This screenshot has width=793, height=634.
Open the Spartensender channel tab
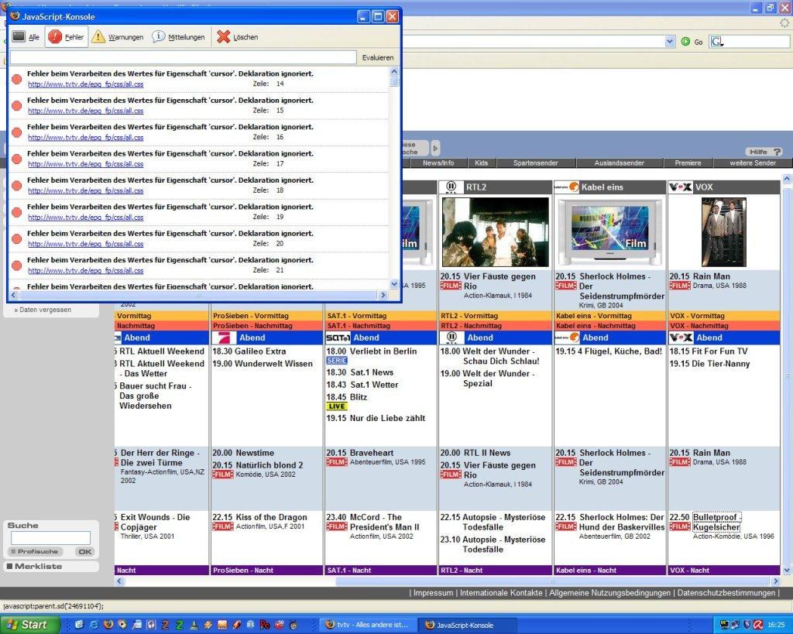point(536,163)
